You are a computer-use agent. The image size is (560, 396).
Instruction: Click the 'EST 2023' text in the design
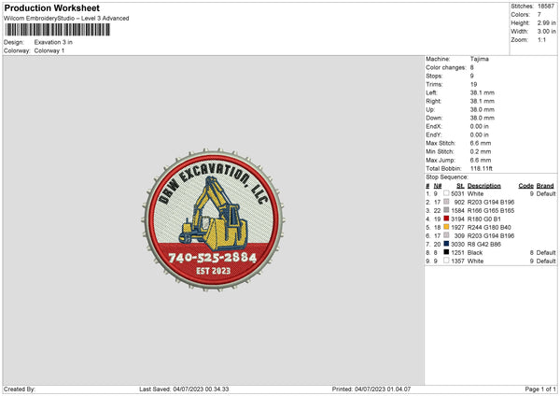pos(213,271)
